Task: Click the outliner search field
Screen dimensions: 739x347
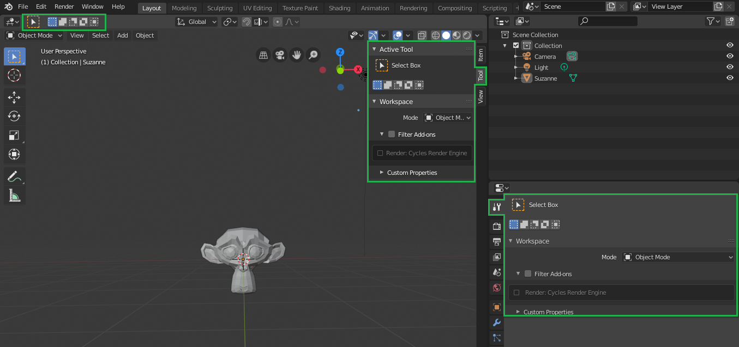Action: click(x=608, y=21)
